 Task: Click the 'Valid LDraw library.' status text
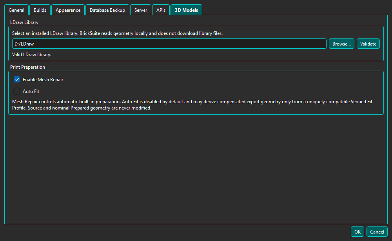pos(32,55)
